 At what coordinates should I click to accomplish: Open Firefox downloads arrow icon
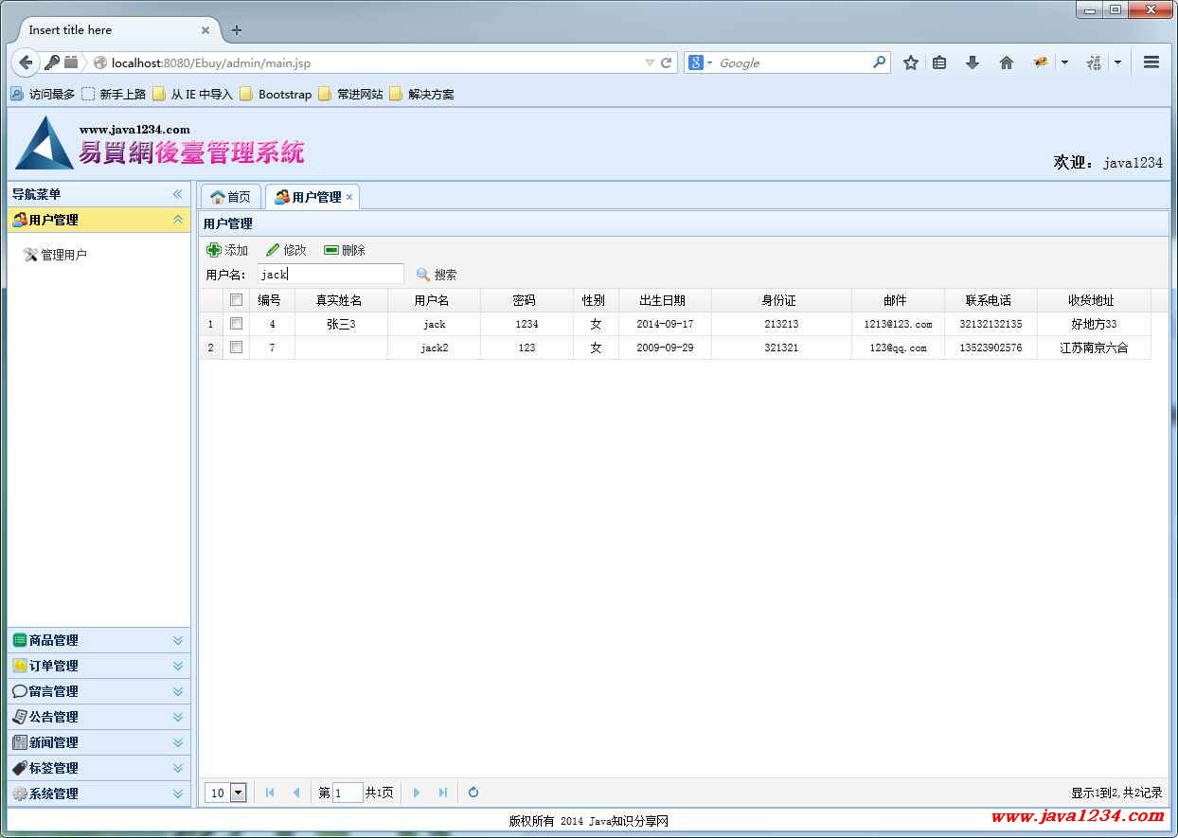tap(972, 62)
